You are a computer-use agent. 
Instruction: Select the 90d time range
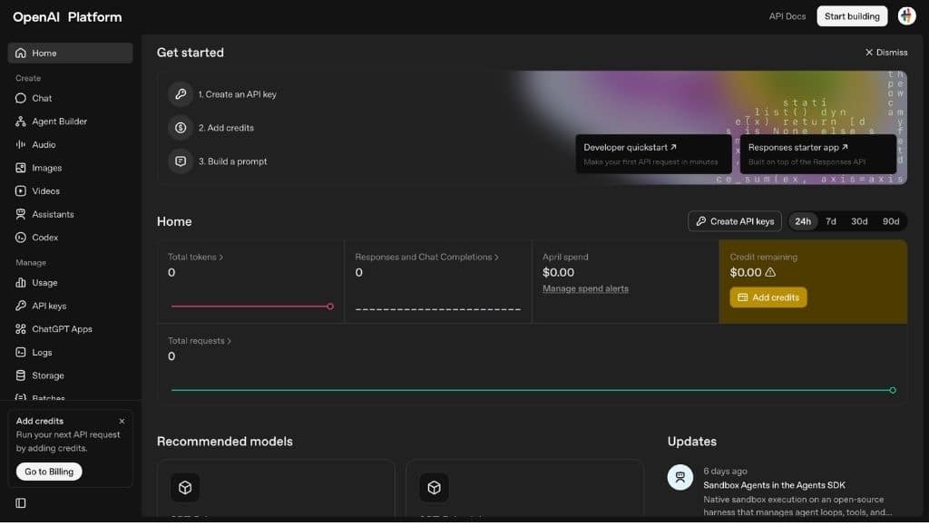[x=891, y=221]
